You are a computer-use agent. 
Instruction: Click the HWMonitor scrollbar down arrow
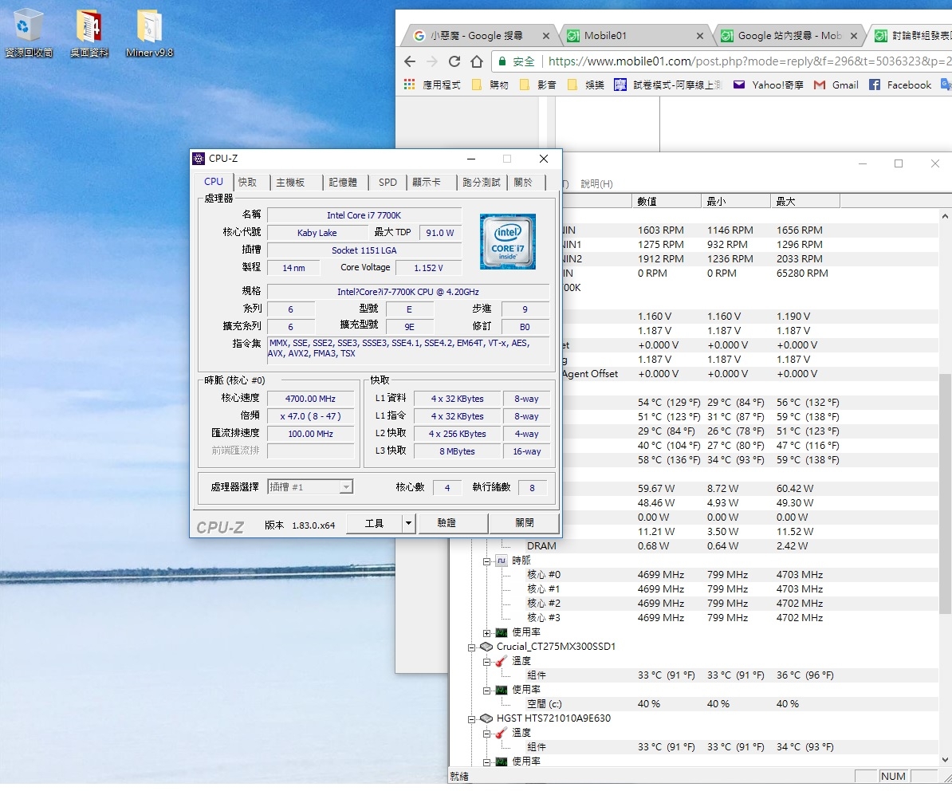(945, 759)
